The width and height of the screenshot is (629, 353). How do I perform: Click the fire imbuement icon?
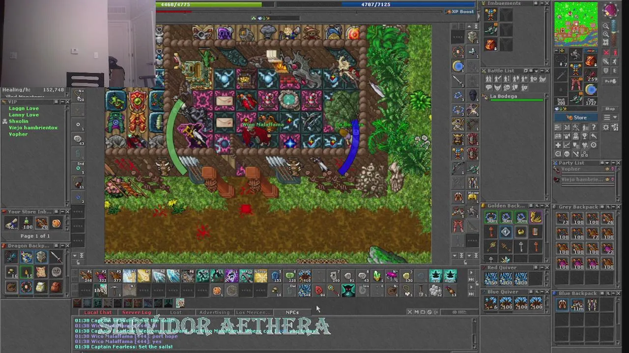click(490, 45)
